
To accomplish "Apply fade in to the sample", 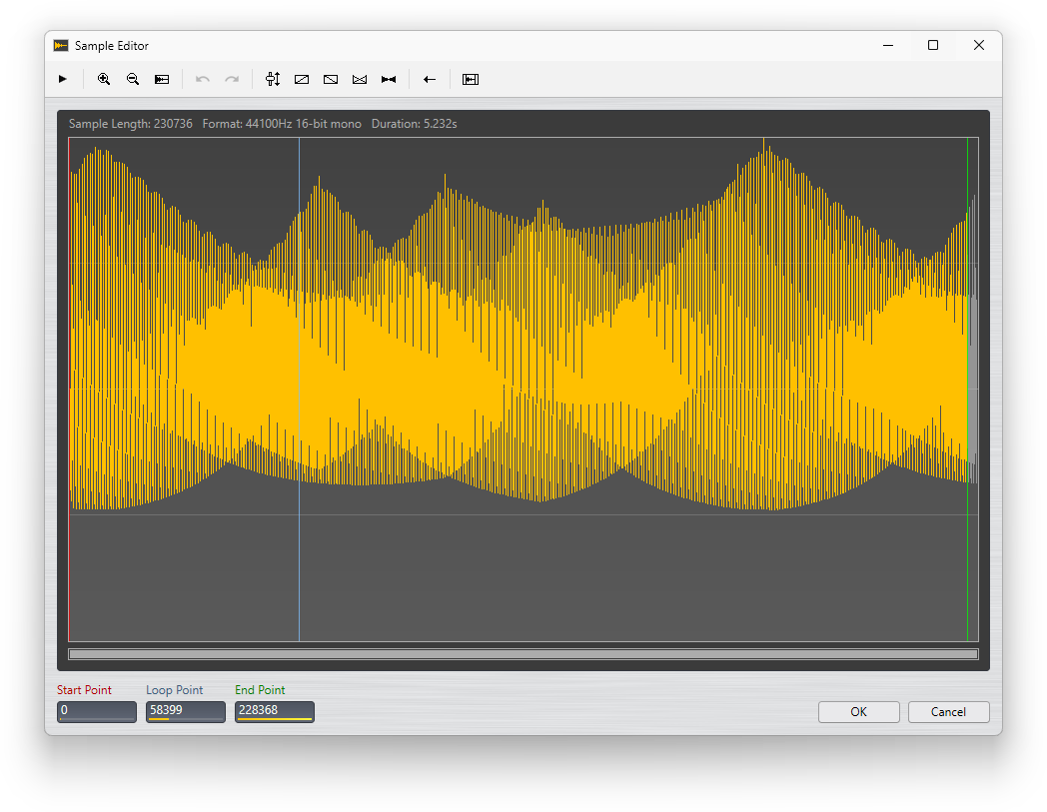I will point(302,79).
